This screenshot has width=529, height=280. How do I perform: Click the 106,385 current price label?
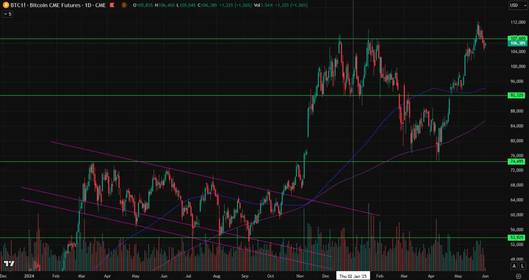518,43
